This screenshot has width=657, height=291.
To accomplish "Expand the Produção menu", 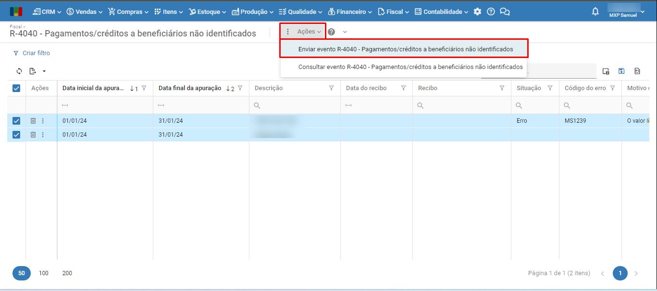I will (253, 12).
